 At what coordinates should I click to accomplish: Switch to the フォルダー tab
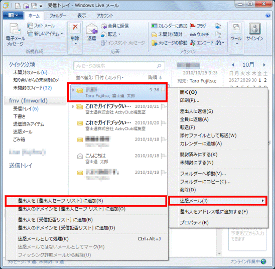coord(58,16)
